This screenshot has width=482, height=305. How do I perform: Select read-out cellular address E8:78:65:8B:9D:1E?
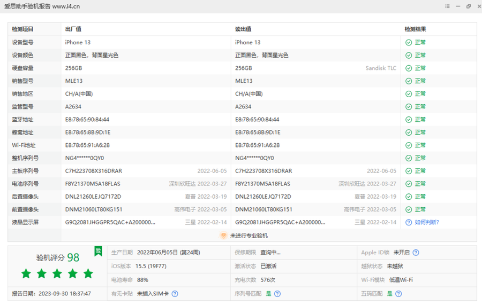click(258, 132)
